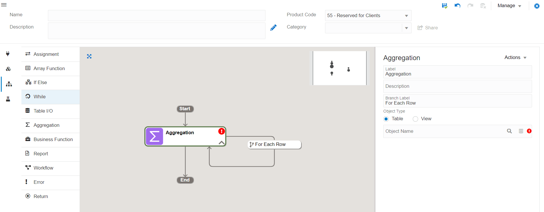Select Assignment from the component palette

point(51,54)
